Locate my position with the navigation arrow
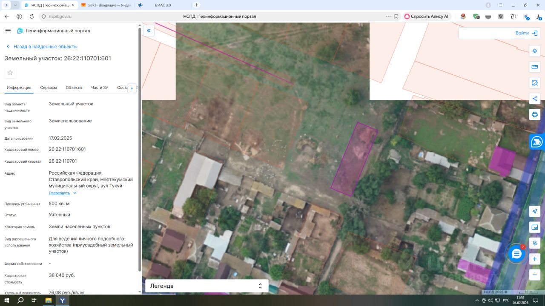The height and width of the screenshot is (306, 545). click(x=535, y=211)
